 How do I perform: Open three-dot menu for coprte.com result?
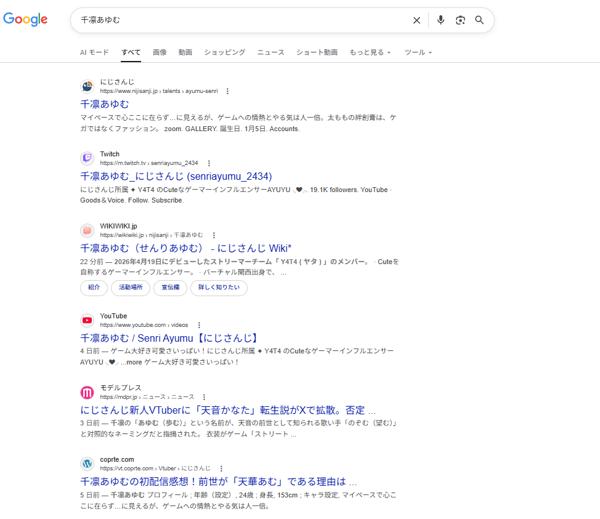(x=221, y=469)
